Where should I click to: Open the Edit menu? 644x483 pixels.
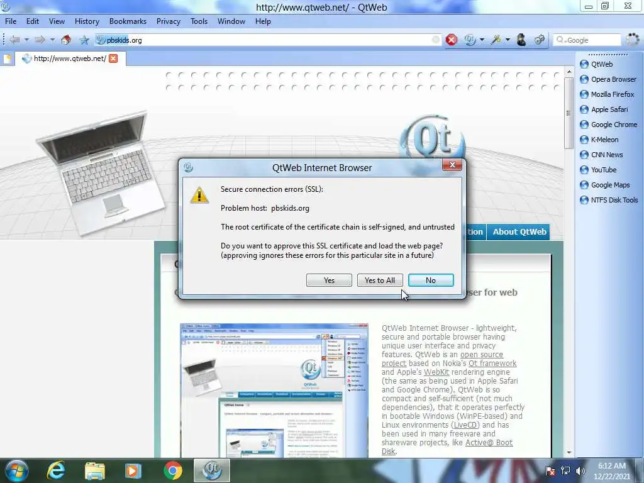[x=33, y=21]
